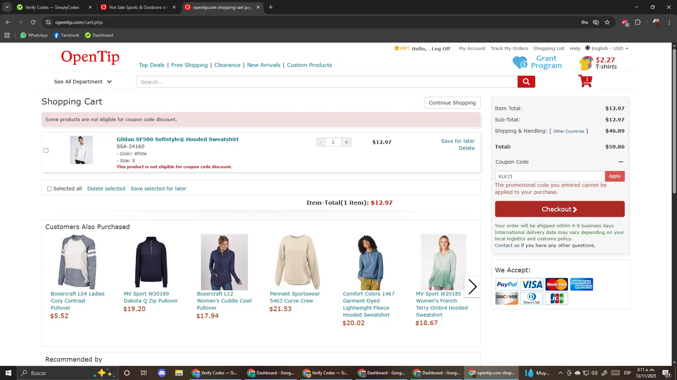Open Track My Orders link

(x=509, y=49)
